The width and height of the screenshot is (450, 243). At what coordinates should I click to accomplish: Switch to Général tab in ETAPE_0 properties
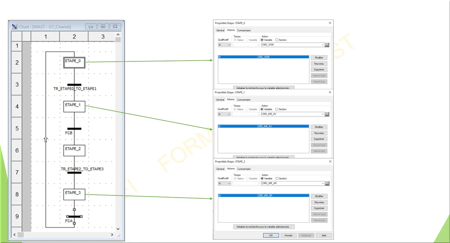point(220,30)
